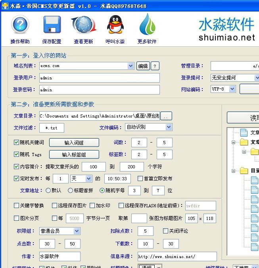Click the 读取 button above the tree
Screen dimensions: 259x268
(x=243, y=118)
